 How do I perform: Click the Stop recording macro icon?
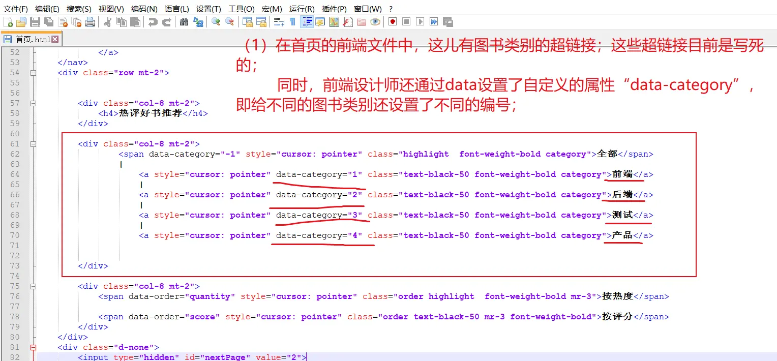tap(406, 22)
